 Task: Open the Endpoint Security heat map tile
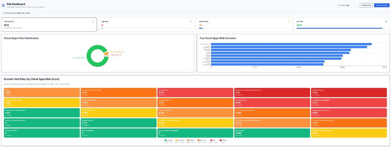click(118, 123)
